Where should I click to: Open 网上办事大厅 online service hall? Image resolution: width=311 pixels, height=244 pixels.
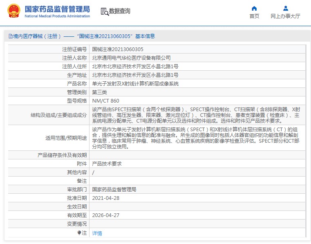coord(285,16)
